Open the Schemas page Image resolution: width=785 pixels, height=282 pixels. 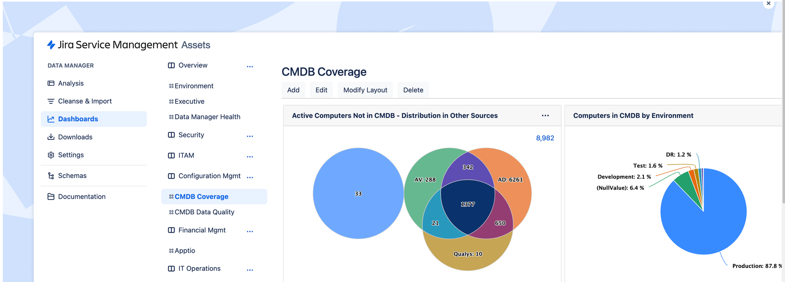pos(72,176)
